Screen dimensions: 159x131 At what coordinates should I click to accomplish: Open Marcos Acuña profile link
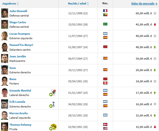(19, 113)
